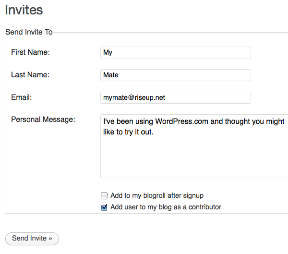Viewport: 288px width, 254px height.
Task: Uncheck the Add user as contributor checkbox
Action: click(x=104, y=208)
